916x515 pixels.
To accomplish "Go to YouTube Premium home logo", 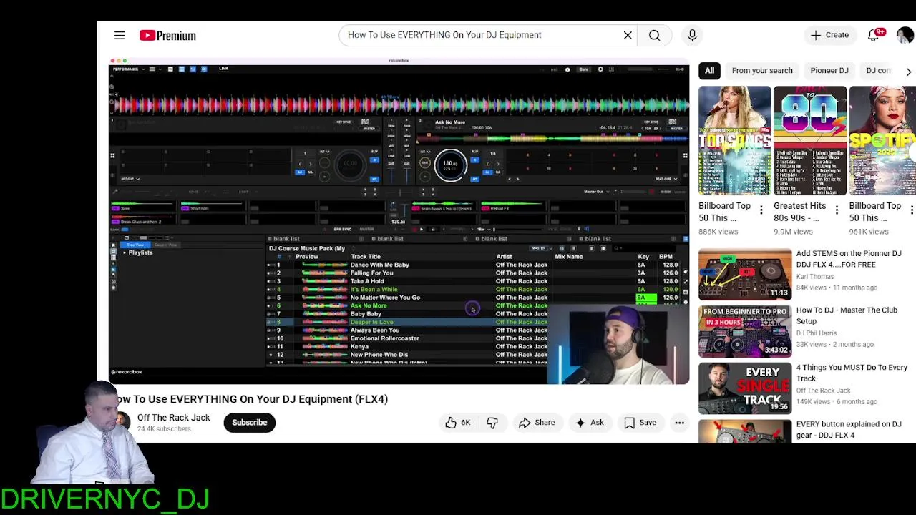I will (167, 35).
